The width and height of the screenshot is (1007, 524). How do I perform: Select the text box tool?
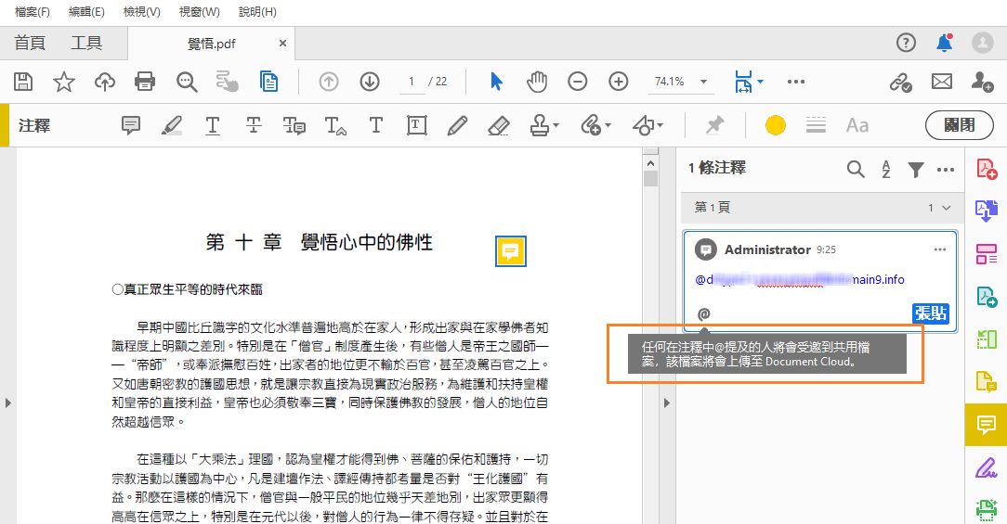417,125
